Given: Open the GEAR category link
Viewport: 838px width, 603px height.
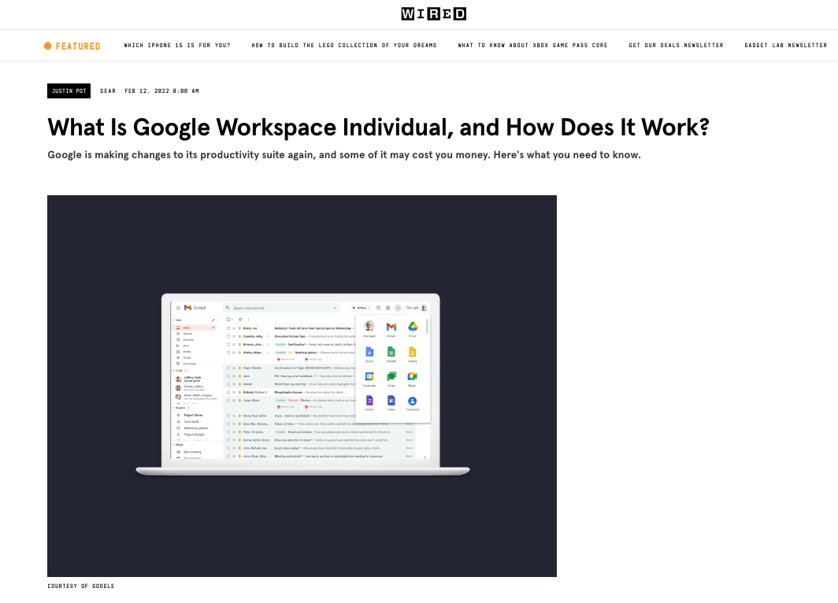Looking at the screenshot, I should click(108, 91).
